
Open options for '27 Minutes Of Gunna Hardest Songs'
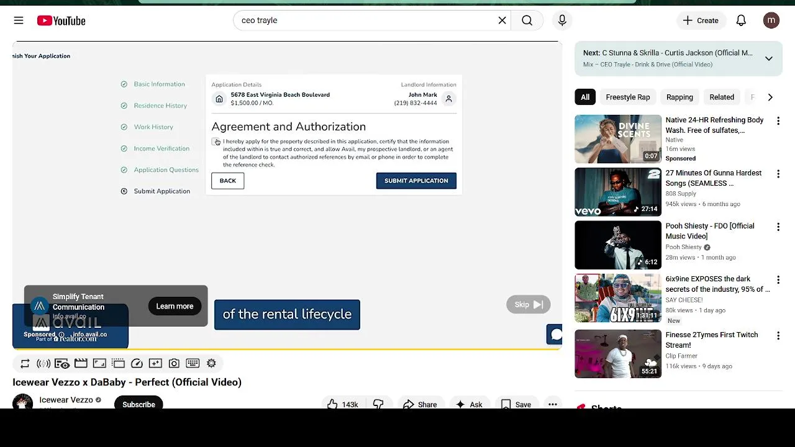click(x=778, y=174)
